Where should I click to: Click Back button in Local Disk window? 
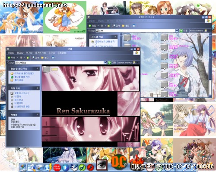pos(92,26)
